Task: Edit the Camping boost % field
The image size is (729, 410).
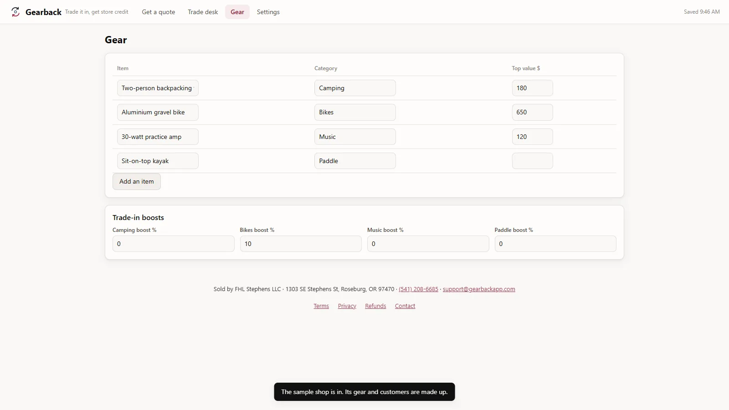Action: pyautogui.click(x=174, y=244)
